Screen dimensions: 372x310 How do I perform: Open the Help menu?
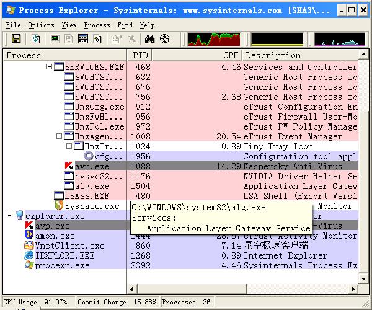click(x=147, y=25)
